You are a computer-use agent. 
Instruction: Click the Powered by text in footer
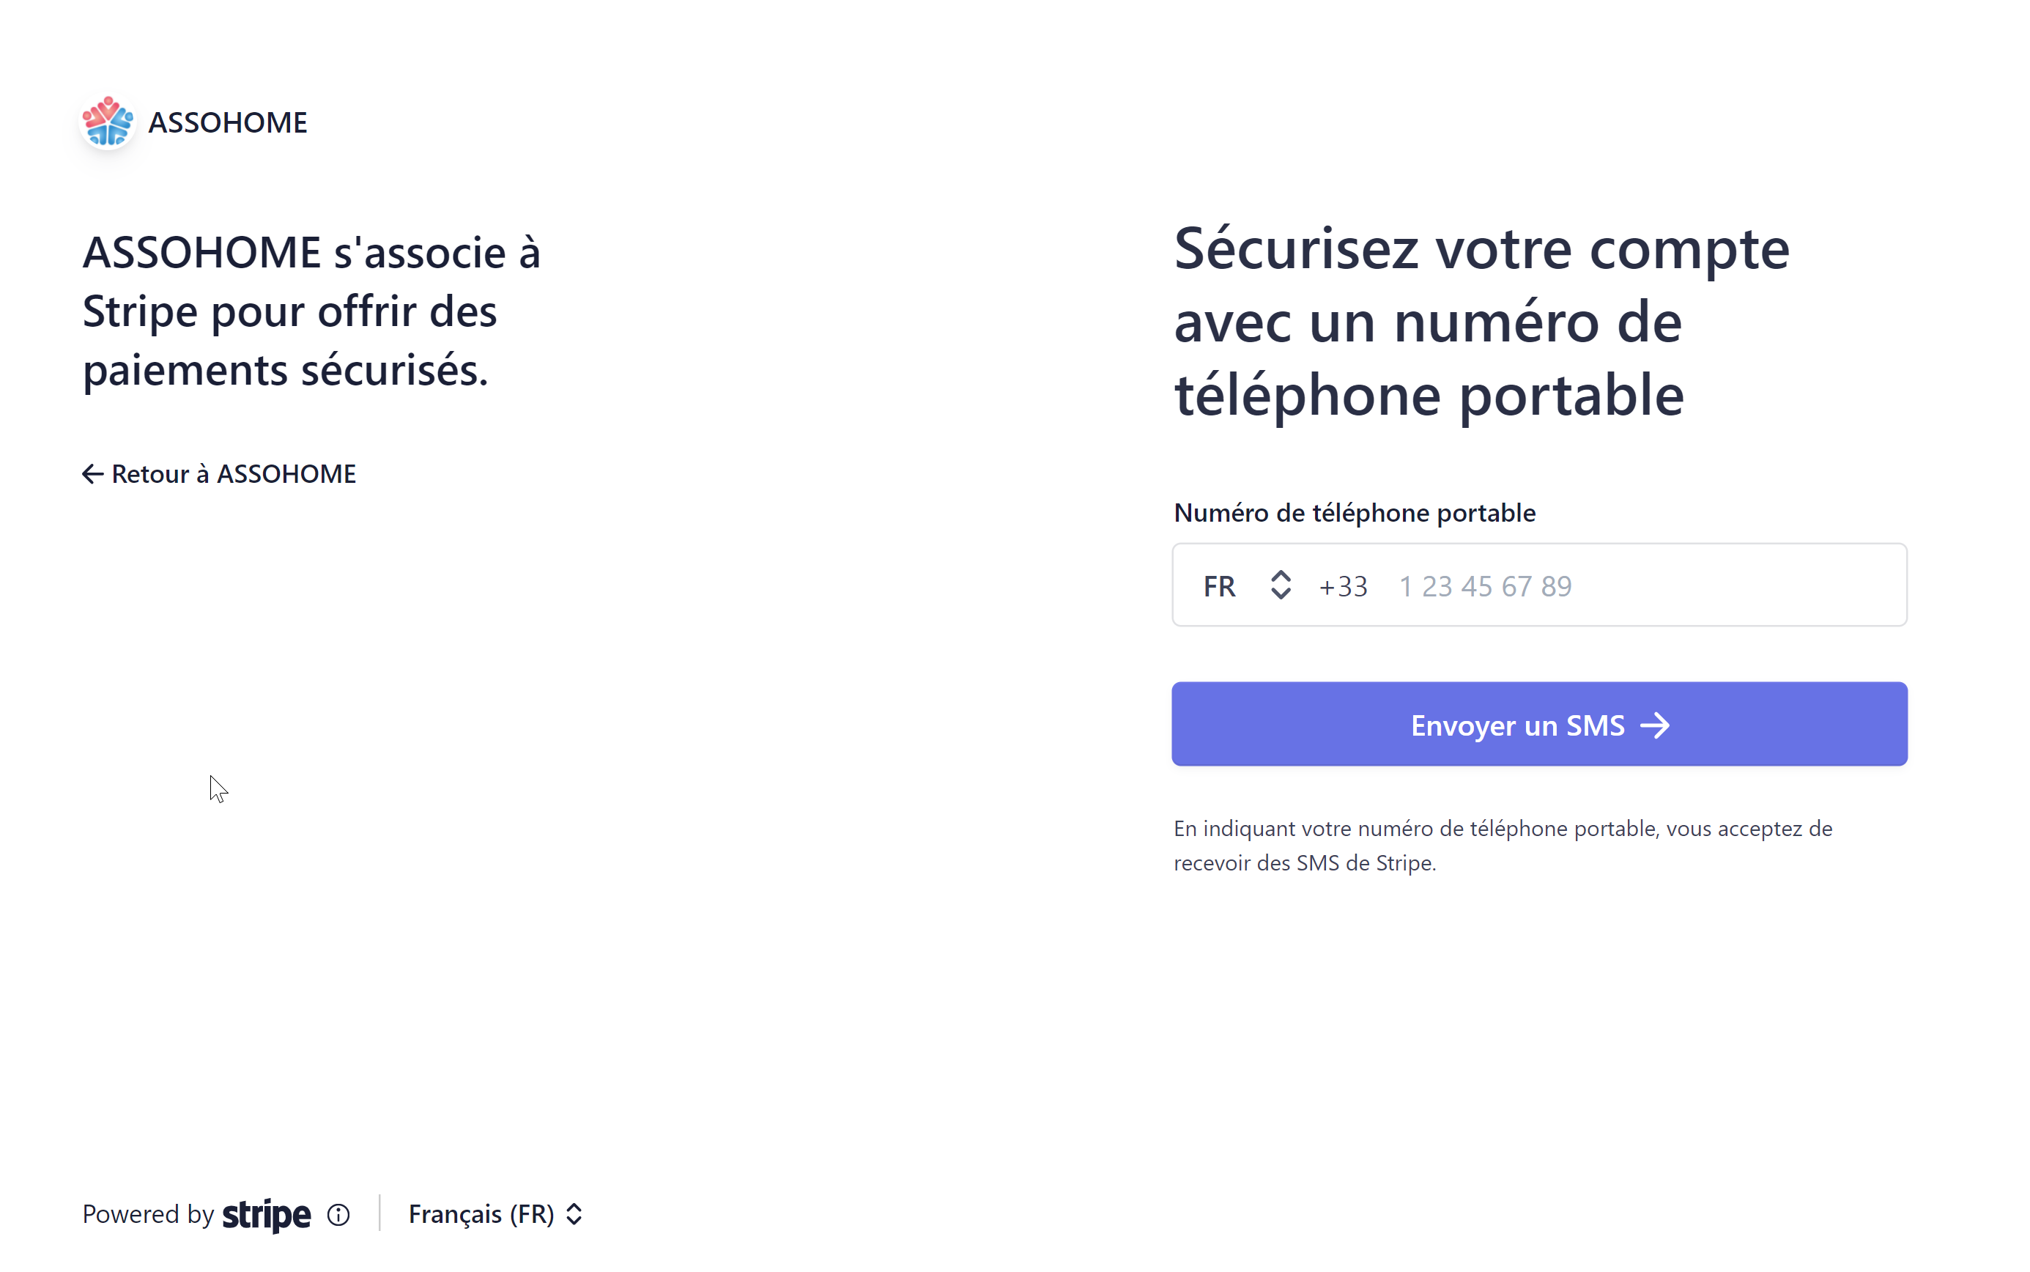148,1215
